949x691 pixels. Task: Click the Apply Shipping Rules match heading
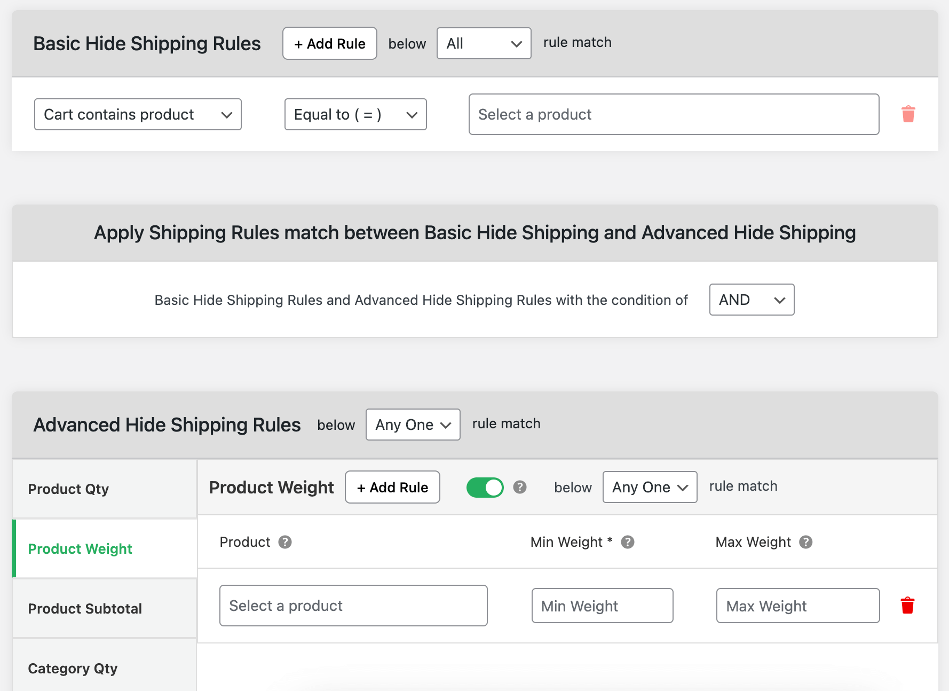point(475,233)
